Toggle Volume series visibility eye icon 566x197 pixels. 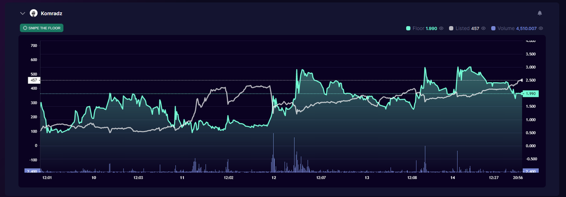click(x=541, y=28)
